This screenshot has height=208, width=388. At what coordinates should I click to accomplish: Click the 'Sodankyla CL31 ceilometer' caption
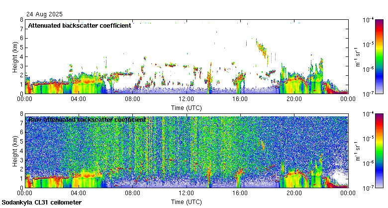click(42, 203)
